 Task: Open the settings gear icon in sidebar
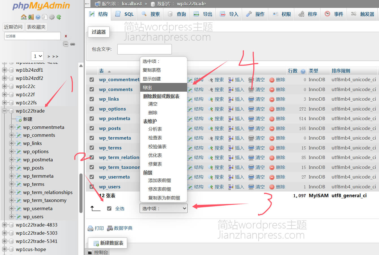(x=52, y=17)
